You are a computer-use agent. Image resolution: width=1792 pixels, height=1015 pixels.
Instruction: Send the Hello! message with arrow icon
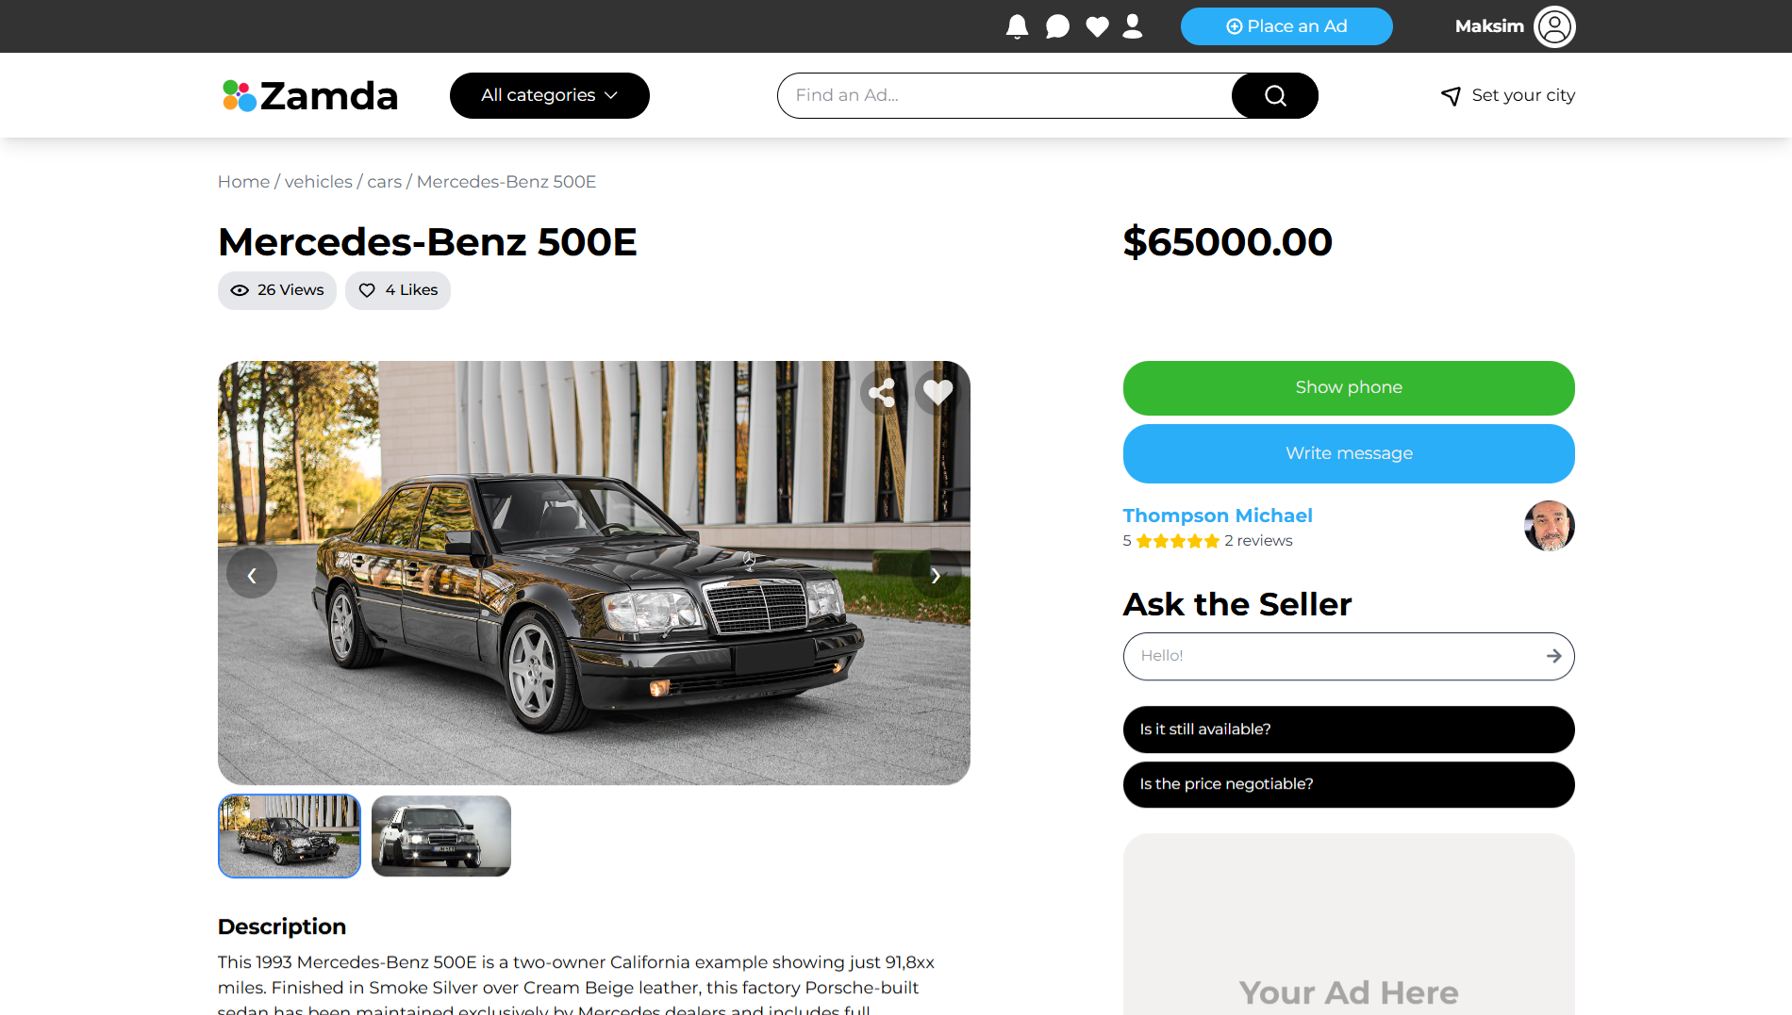pos(1553,656)
